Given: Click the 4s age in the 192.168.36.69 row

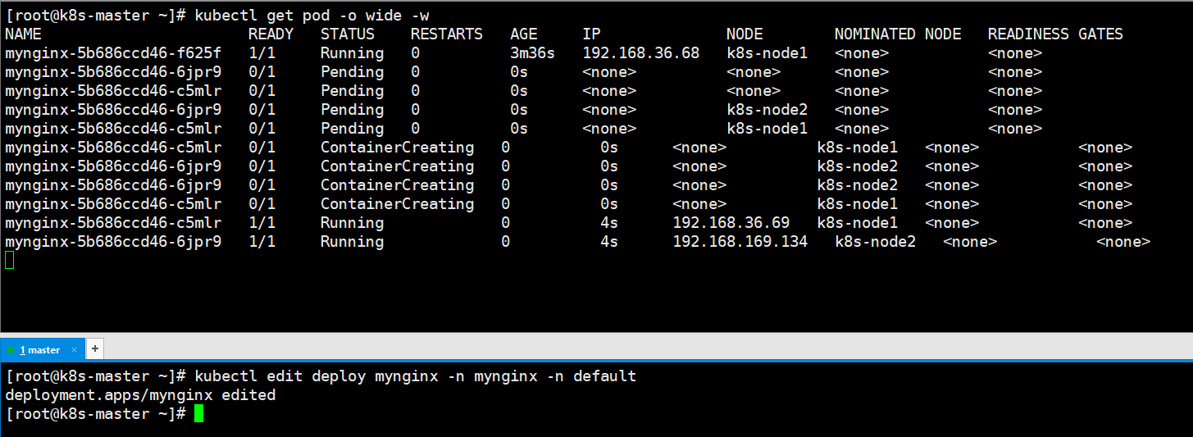Looking at the screenshot, I should [609, 222].
